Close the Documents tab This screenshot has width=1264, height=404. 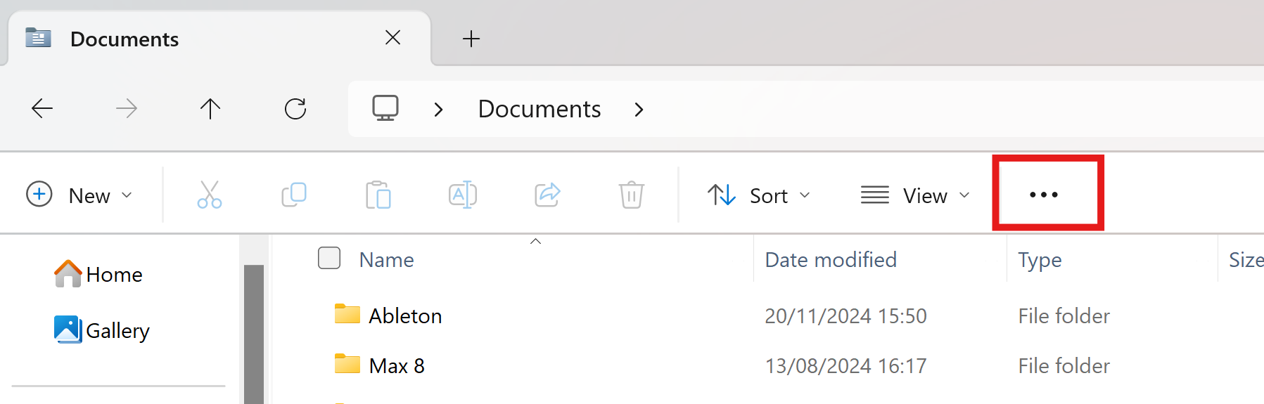[x=393, y=38]
